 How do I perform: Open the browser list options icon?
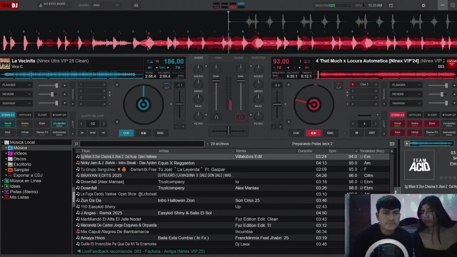click(392, 144)
